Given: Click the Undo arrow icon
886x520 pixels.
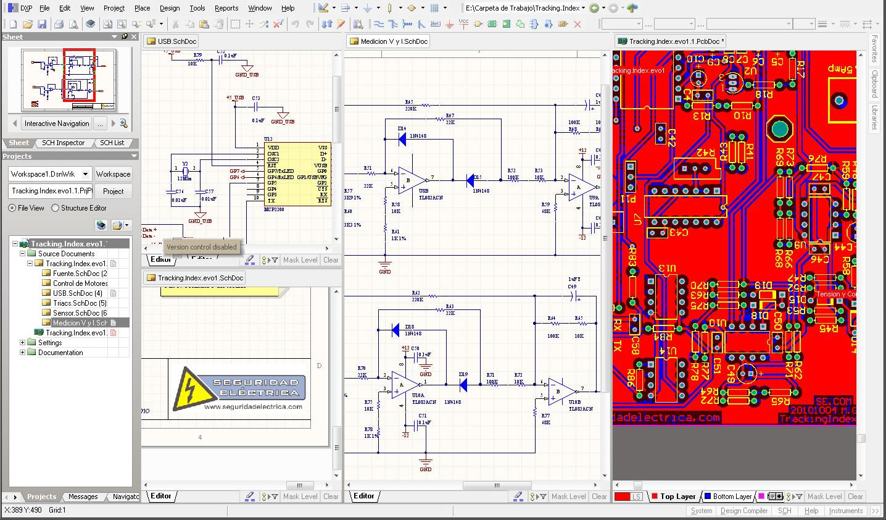Looking at the screenshot, I should tap(295, 24).
